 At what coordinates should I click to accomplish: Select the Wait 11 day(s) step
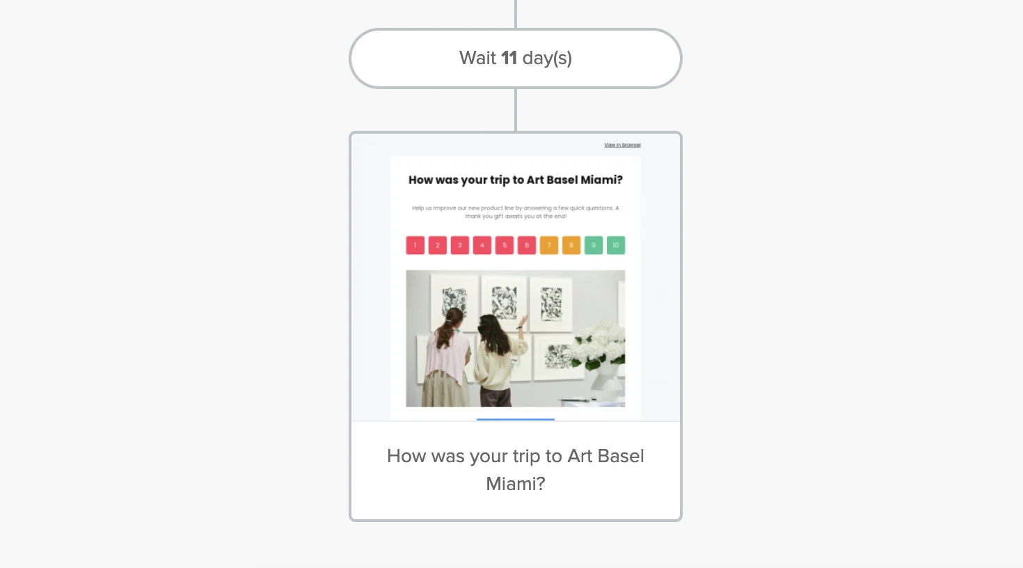click(515, 58)
